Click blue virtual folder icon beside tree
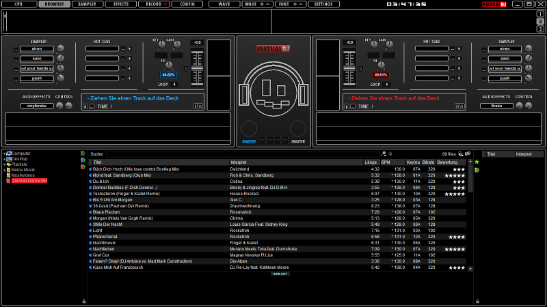The image size is (547, 307). point(83,160)
